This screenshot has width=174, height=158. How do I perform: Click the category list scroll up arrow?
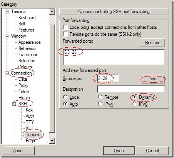(x=52, y=12)
